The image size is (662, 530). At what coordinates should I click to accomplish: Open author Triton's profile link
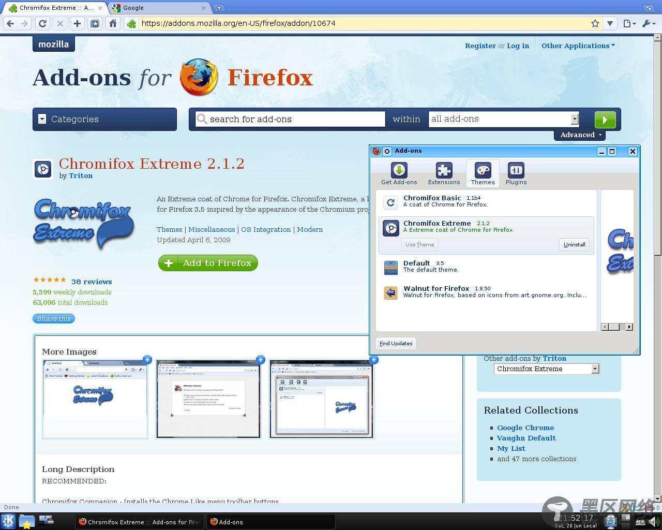[x=81, y=176]
